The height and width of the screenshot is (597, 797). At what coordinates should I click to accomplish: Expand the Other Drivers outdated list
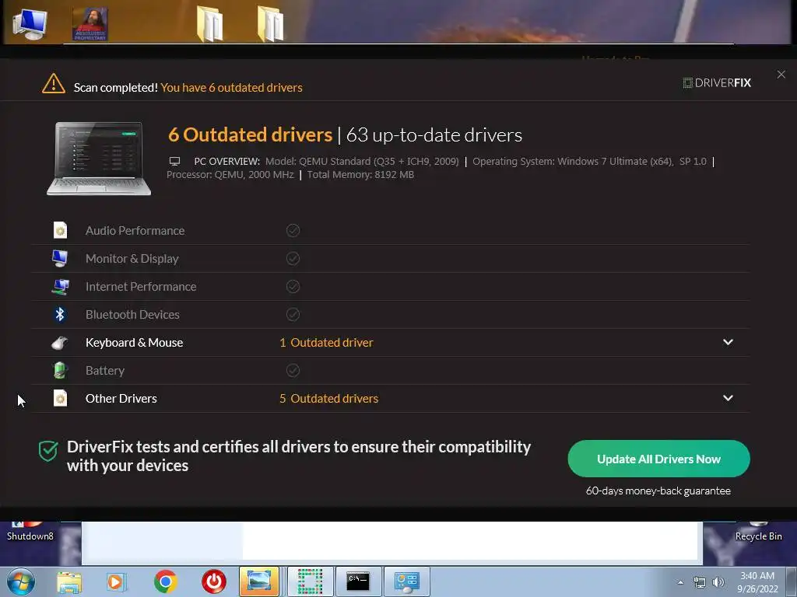tap(728, 398)
